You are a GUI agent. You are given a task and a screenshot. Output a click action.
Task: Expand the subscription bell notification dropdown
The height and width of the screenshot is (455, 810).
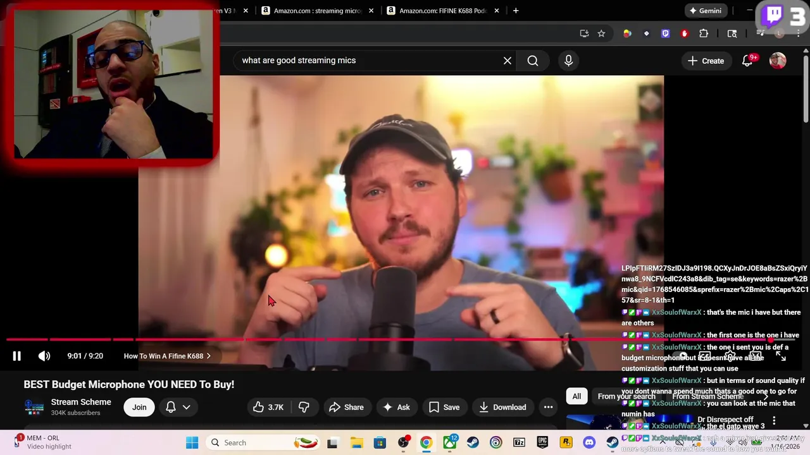tap(178, 408)
